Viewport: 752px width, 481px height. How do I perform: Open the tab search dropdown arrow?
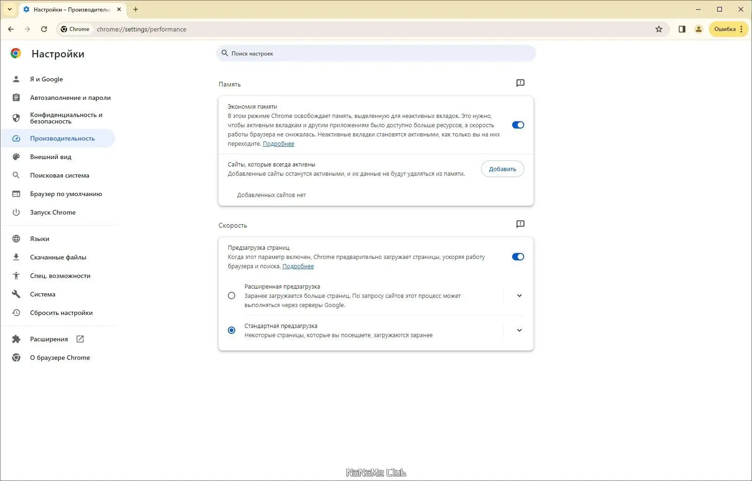(9, 9)
